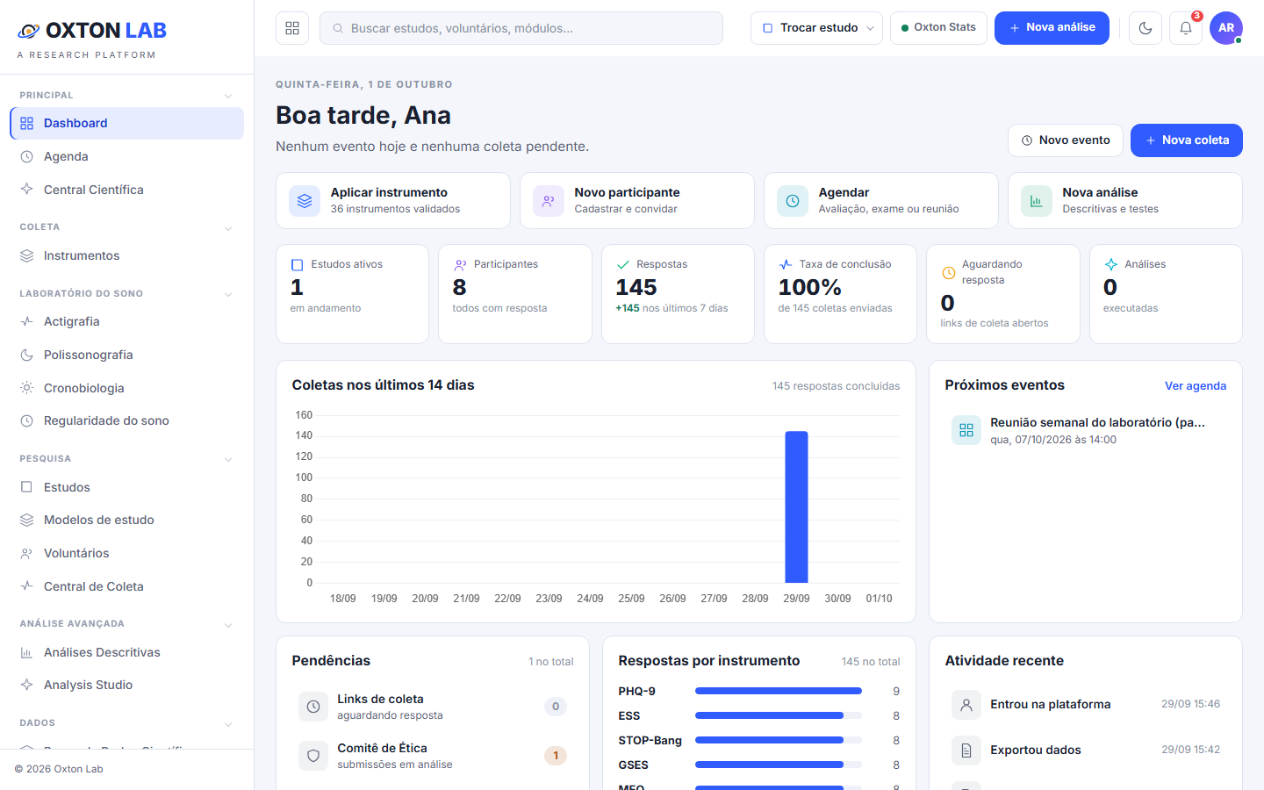Screen dimensions: 1264x790
Task: Click the Agendar clock icon
Action: pyautogui.click(x=793, y=201)
